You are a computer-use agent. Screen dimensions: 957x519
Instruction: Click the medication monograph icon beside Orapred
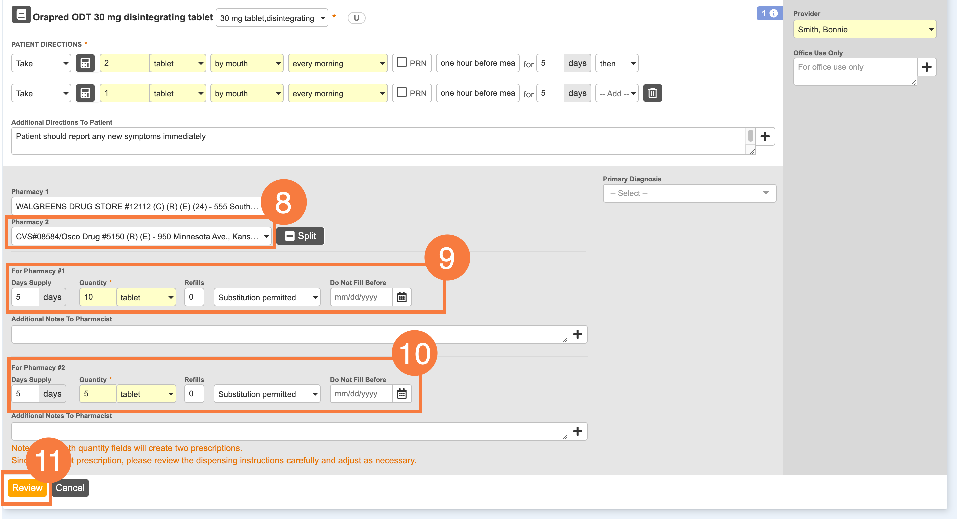pyautogui.click(x=21, y=15)
